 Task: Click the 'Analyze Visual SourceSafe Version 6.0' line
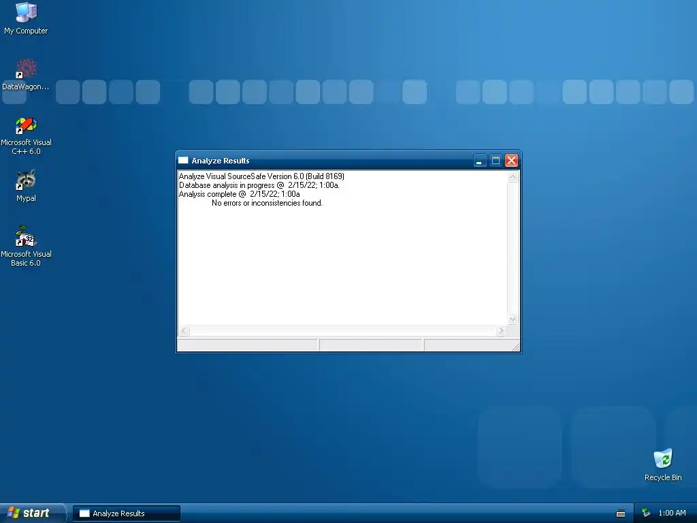(261, 176)
